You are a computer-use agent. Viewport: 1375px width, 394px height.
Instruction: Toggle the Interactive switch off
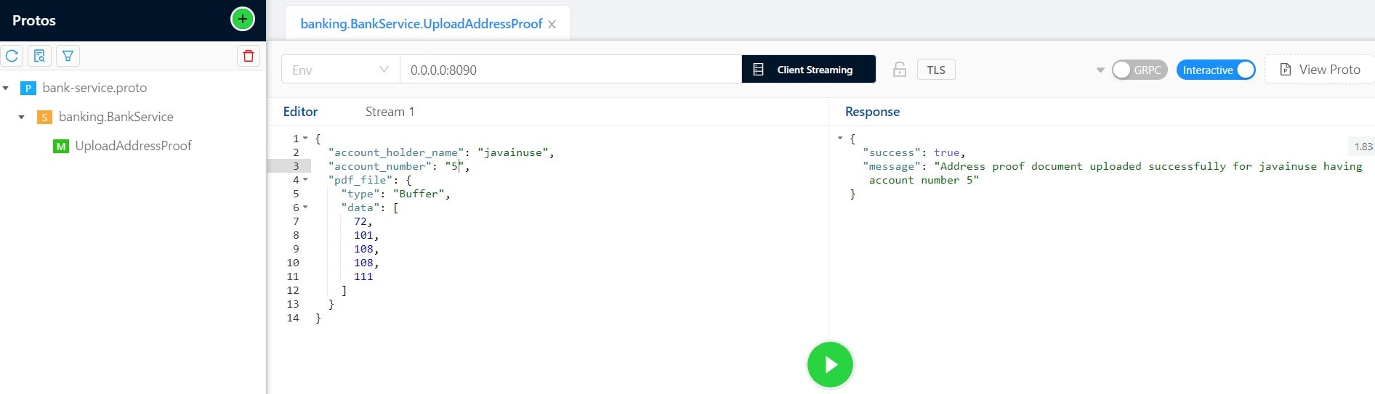click(x=1216, y=70)
